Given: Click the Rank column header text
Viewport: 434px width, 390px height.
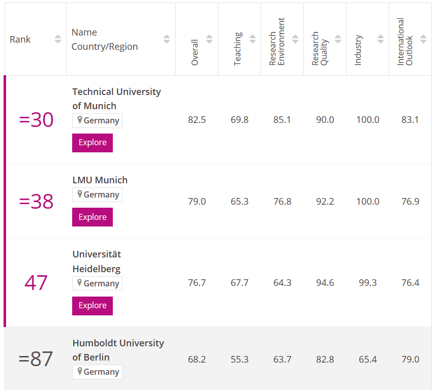Looking at the screenshot, I should point(20,40).
